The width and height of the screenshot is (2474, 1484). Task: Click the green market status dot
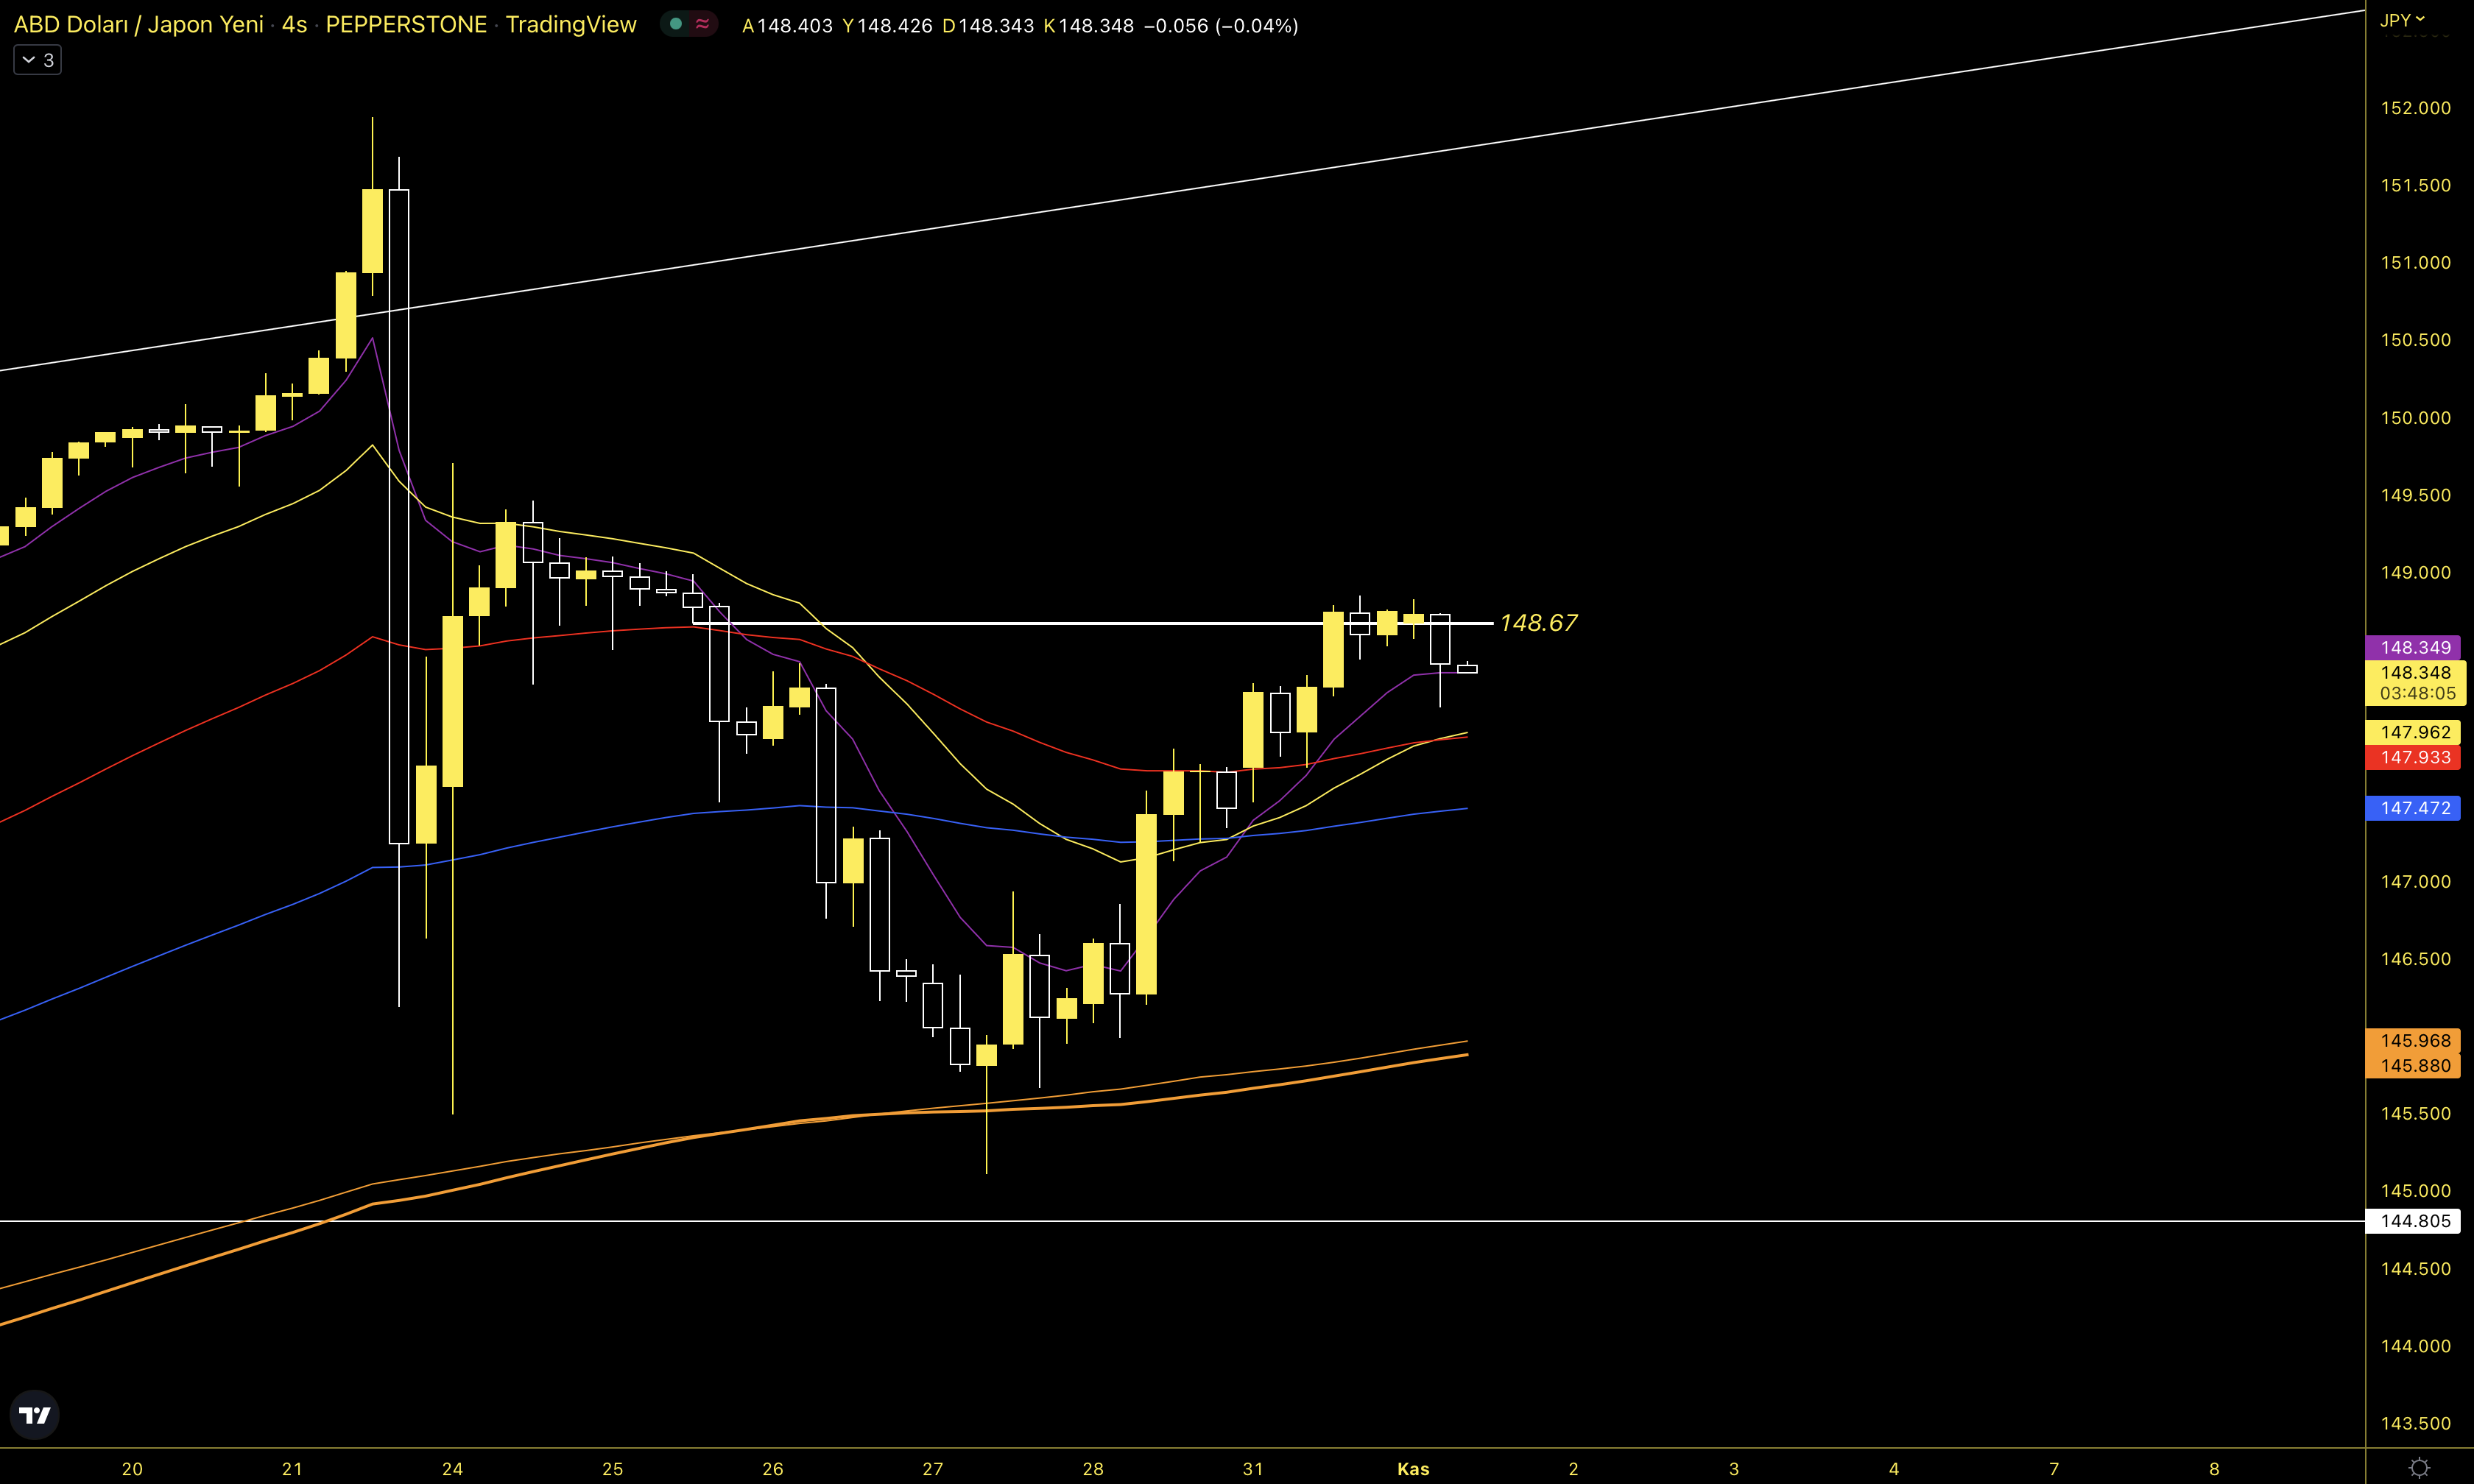click(676, 24)
